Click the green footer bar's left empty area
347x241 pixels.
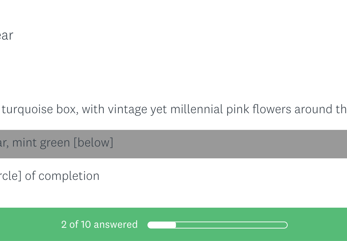28,224
